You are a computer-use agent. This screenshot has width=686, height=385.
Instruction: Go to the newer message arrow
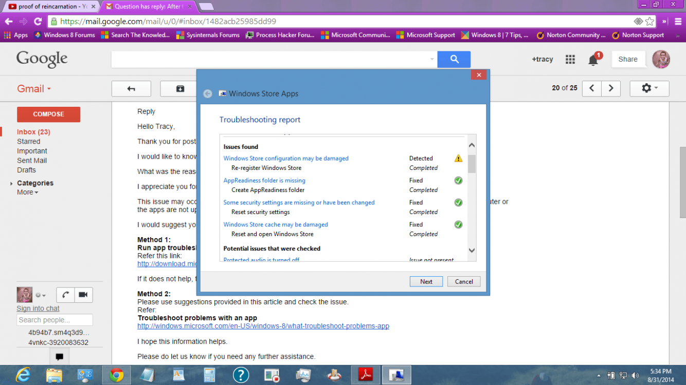(x=592, y=88)
